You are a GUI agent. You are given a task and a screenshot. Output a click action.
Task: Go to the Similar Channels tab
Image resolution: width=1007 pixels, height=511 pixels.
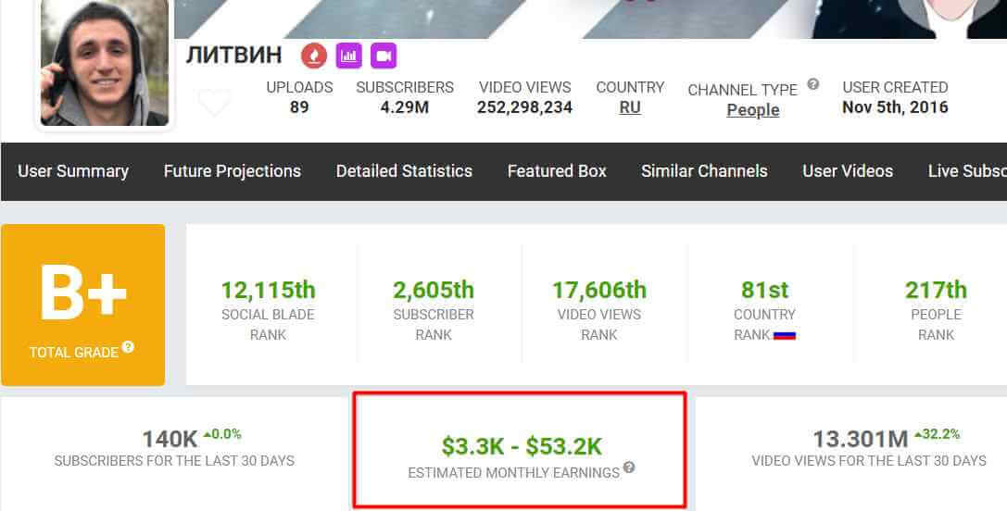click(x=704, y=171)
